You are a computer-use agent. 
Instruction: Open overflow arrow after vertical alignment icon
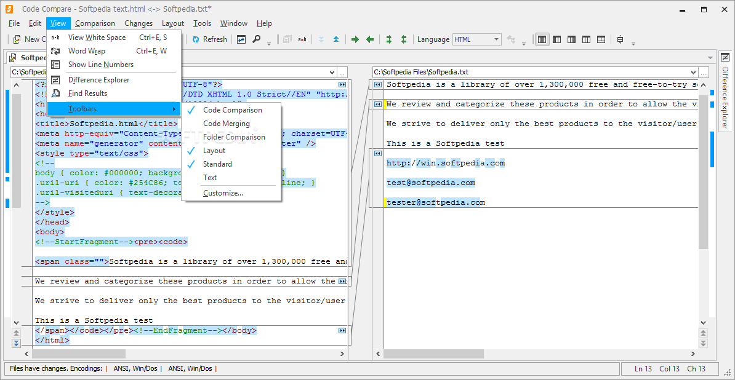tap(633, 43)
